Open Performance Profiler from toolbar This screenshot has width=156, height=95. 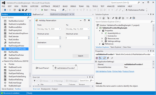coord(135,10)
